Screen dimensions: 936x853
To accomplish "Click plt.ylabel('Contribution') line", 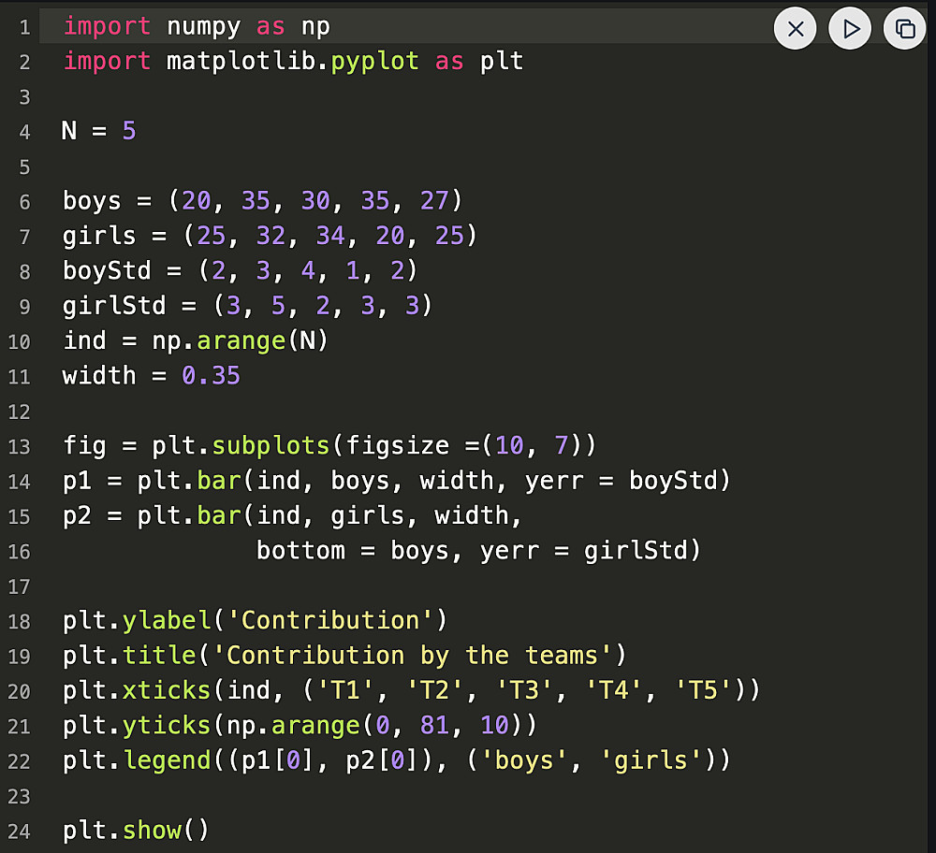I will click(x=255, y=620).
